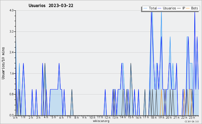Click the '18 h' x-axis label

154,118
